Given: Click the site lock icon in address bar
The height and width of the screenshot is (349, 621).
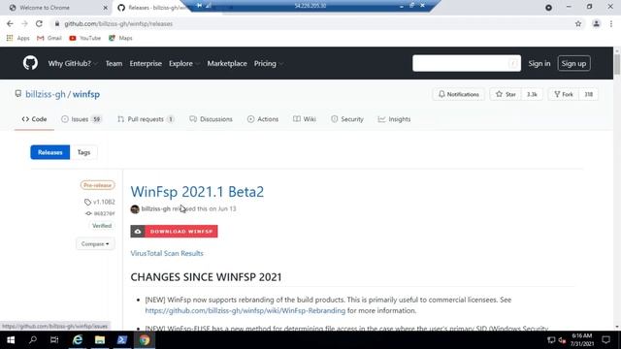Looking at the screenshot, I should coord(57,23).
